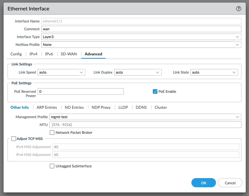Select the LLDP sub-tab
Screen dimensions: 249x196
click(x=123, y=107)
